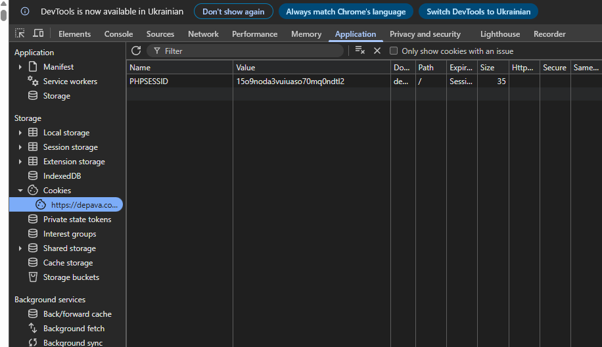The height and width of the screenshot is (347, 602).
Task: Click the Background sync icon
Action: coord(33,342)
